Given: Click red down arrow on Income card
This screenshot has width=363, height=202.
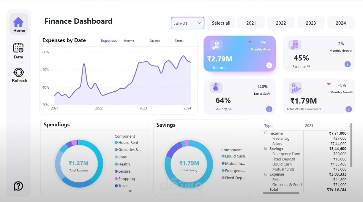Looking at the screenshot, I should [x=250, y=42].
